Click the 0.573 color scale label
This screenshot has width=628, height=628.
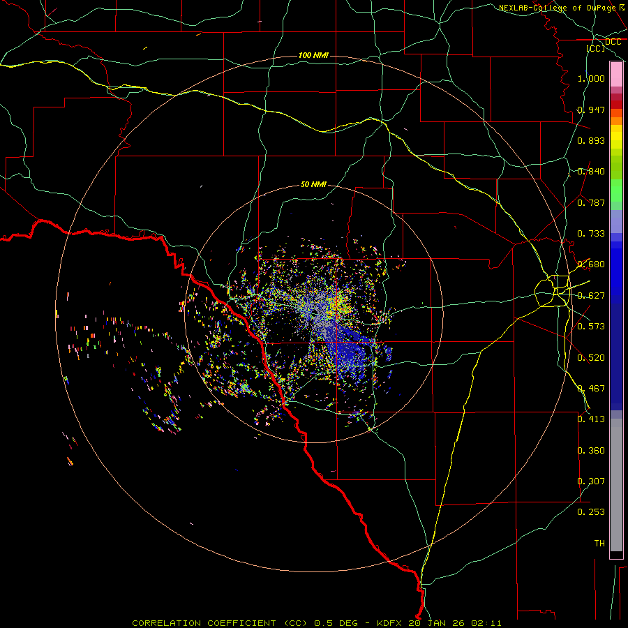pyautogui.click(x=591, y=327)
